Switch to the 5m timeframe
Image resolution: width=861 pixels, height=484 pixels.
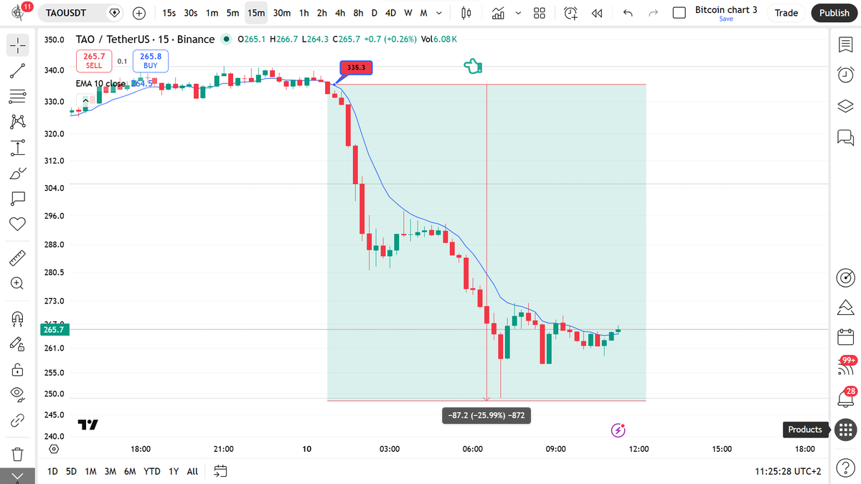tap(233, 13)
